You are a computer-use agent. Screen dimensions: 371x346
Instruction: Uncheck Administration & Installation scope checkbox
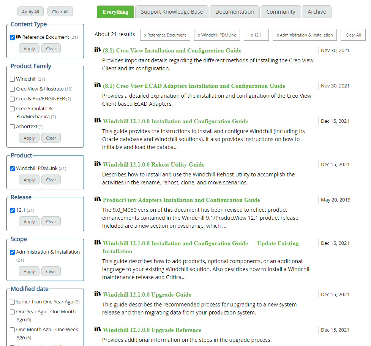13,252
